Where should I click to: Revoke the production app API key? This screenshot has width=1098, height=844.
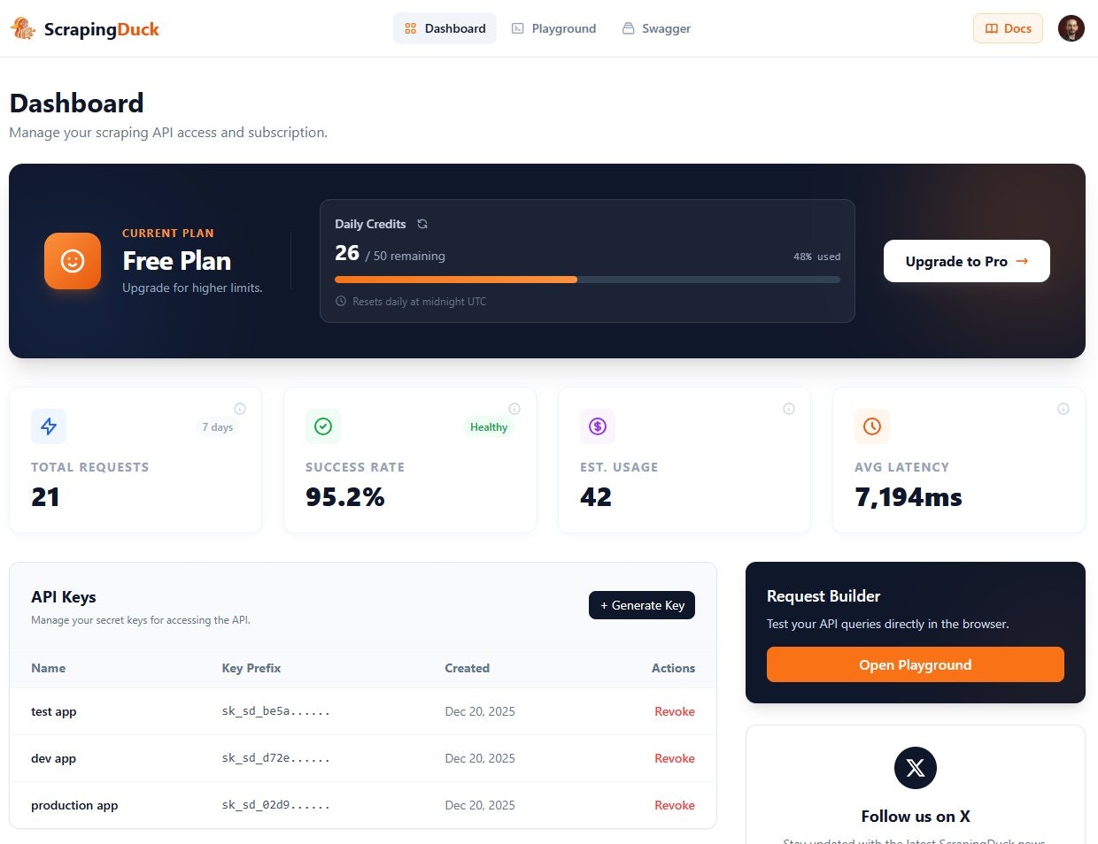pos(675,805)
